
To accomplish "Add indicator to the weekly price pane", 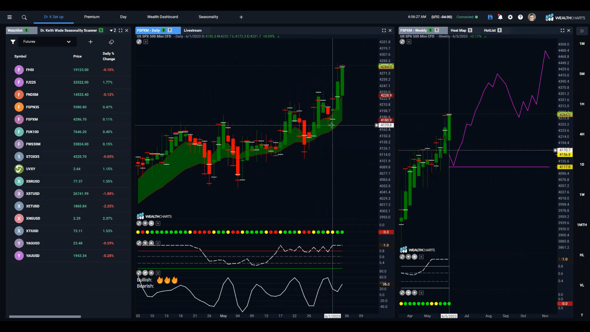I will pos(409,42).
